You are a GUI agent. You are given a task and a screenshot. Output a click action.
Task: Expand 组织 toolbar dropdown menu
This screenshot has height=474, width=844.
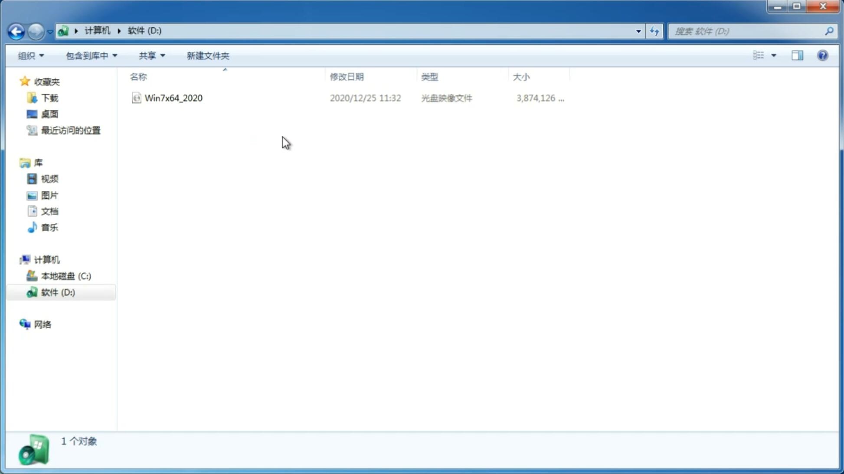coord(30,55)
